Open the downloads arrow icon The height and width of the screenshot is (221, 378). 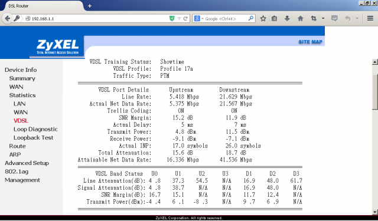point(287,18)
